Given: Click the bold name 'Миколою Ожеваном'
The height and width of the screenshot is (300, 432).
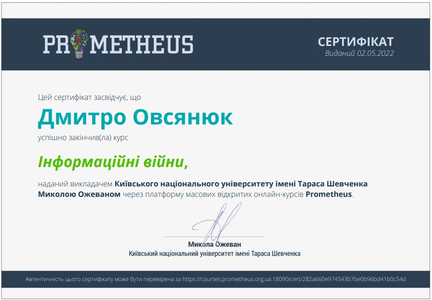Looking at the screenshot, I should pyautogui.click(x=80, y=194).
